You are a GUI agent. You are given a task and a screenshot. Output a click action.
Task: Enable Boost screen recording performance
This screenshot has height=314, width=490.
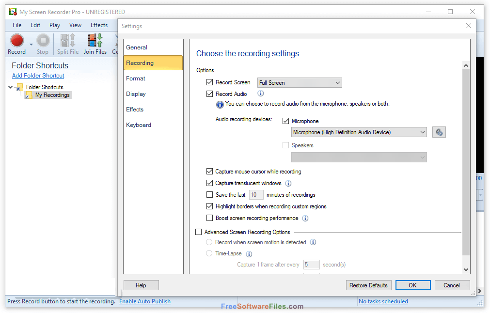[209, 218]
